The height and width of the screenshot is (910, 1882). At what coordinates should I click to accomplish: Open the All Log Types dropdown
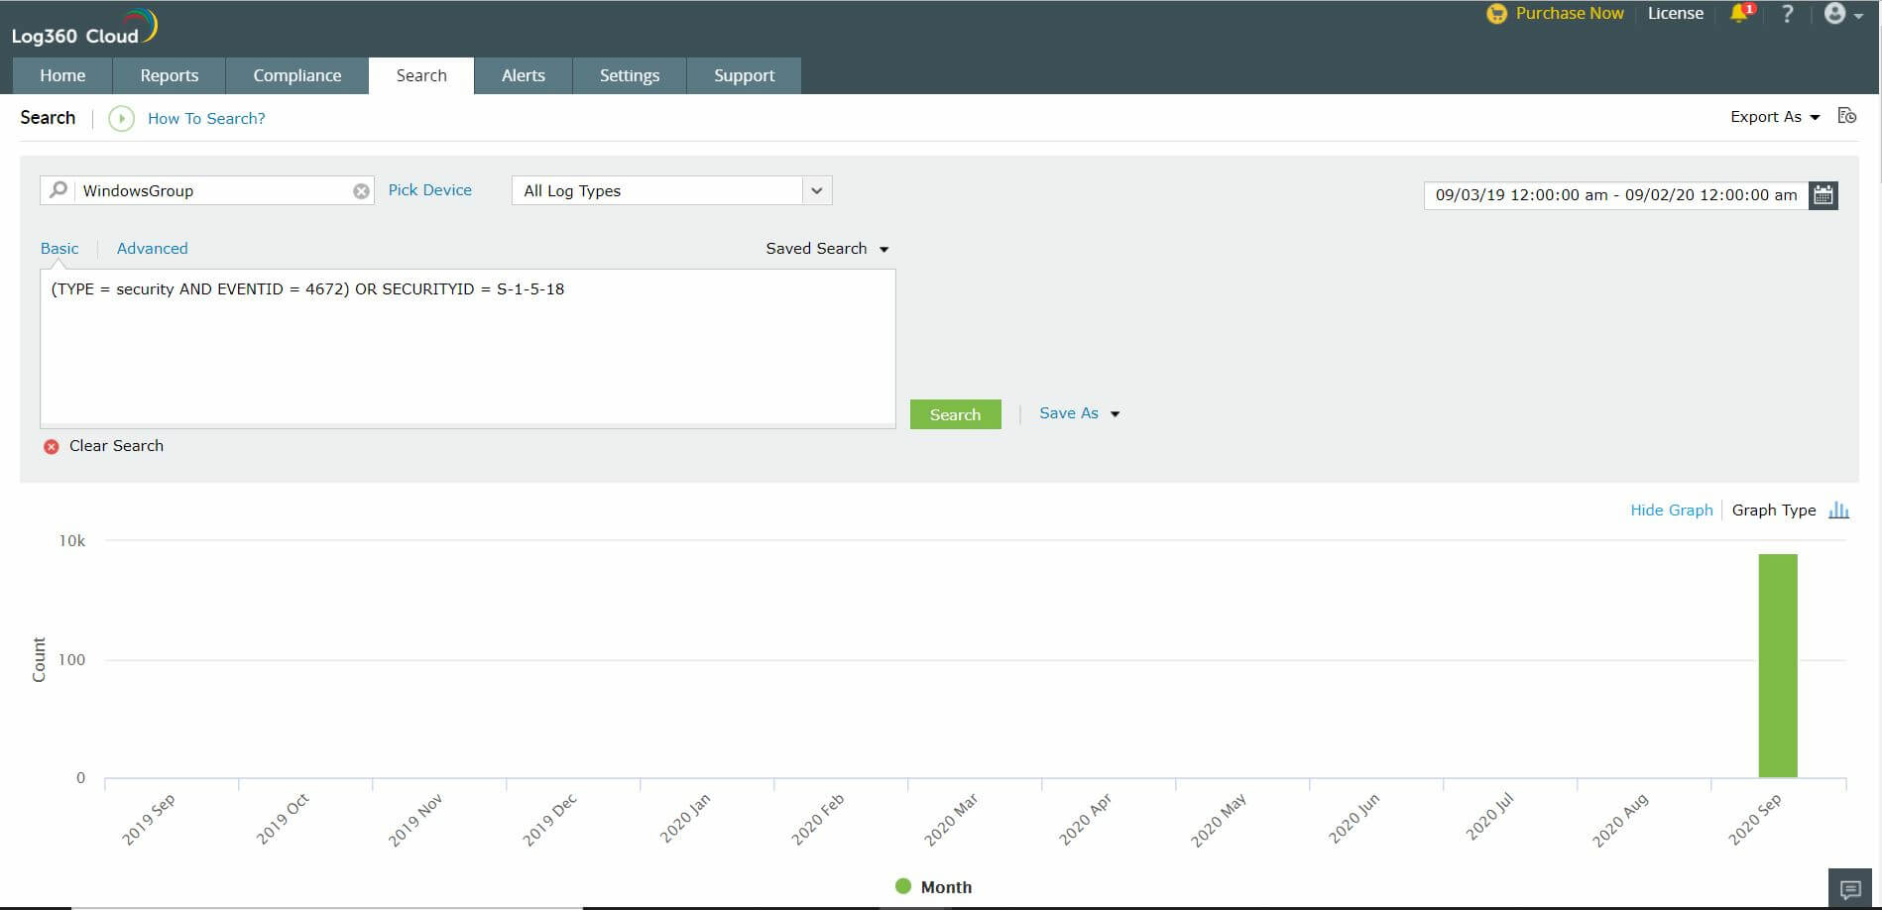816,190
